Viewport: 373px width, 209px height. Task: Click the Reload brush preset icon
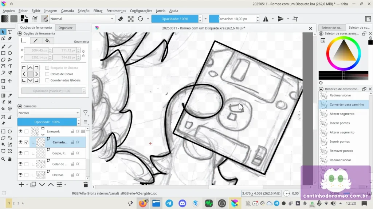(140, 19)
